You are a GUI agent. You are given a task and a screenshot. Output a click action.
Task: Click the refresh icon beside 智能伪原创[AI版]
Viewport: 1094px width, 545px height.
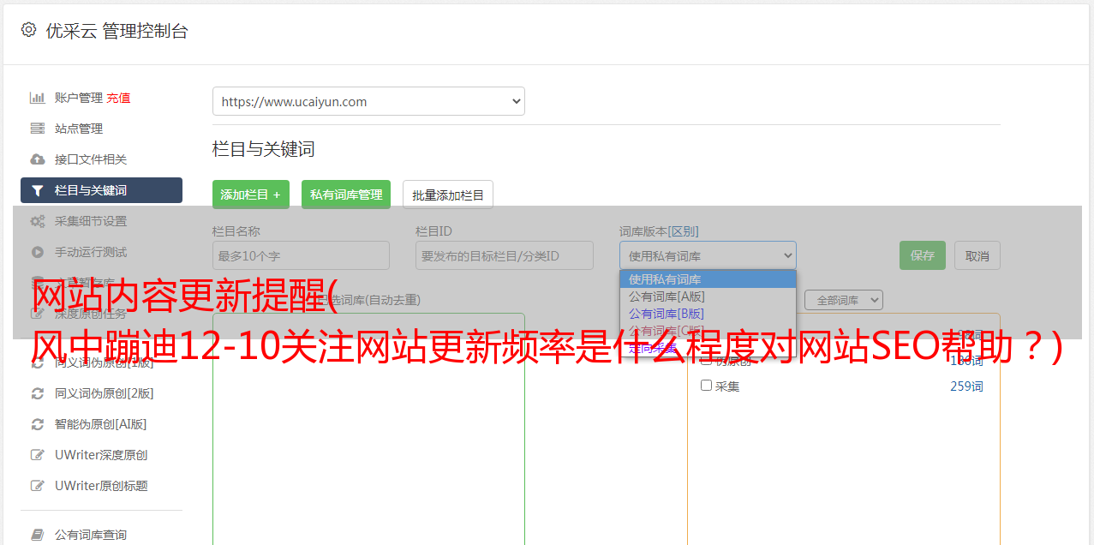point(37,424)
